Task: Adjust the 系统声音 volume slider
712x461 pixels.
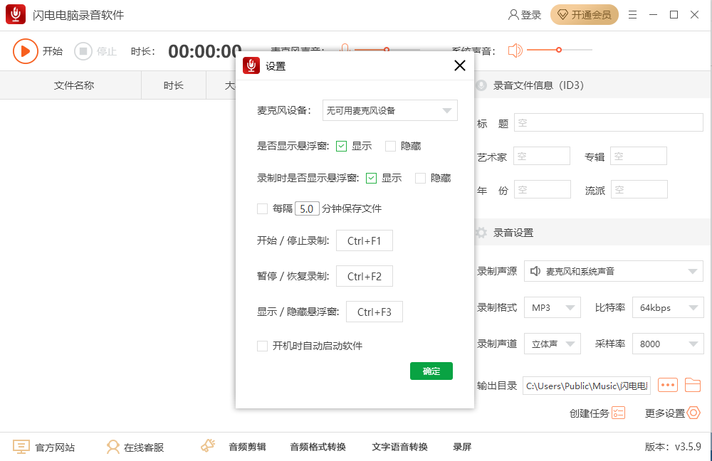Action: pyautogui.click(x=560, y=50)
